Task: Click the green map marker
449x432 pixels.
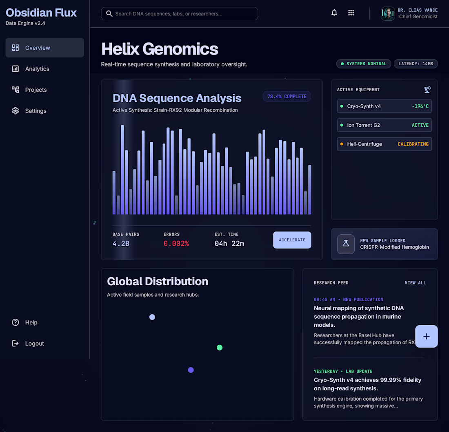Action: (220, 348)
